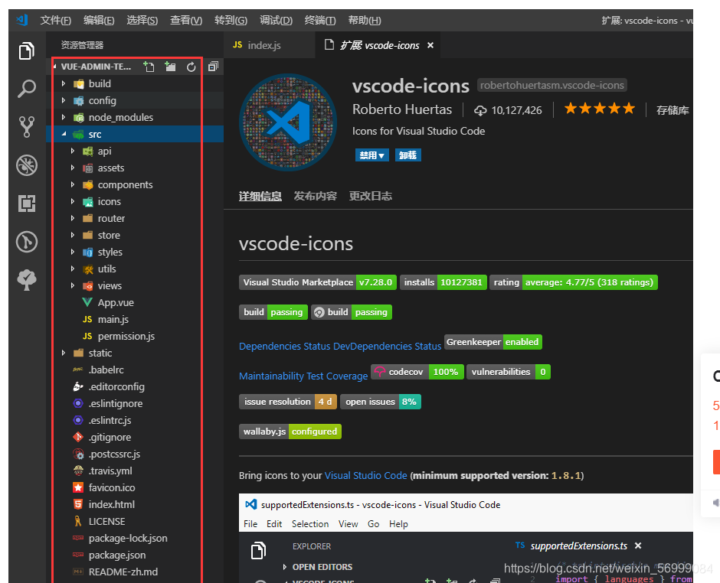Switch to the 更改日志 changelog tab
Viewport: 720px width, 583px height.
[371, 197]
